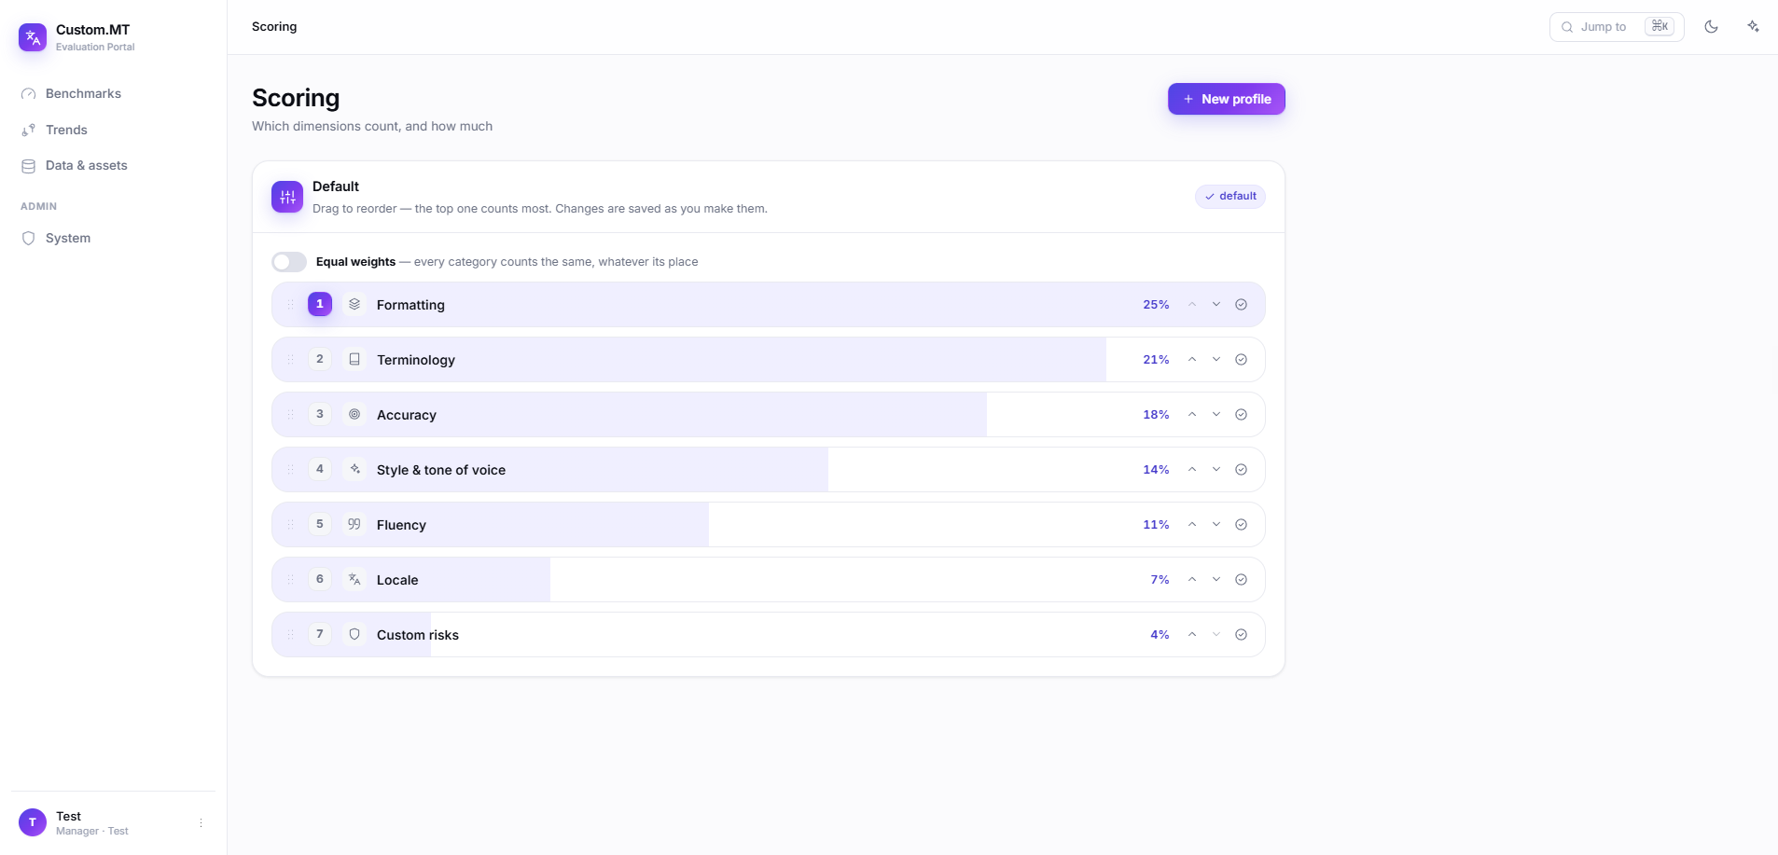
Task: Click the Formatting layers icon
Action: [354, 304]
